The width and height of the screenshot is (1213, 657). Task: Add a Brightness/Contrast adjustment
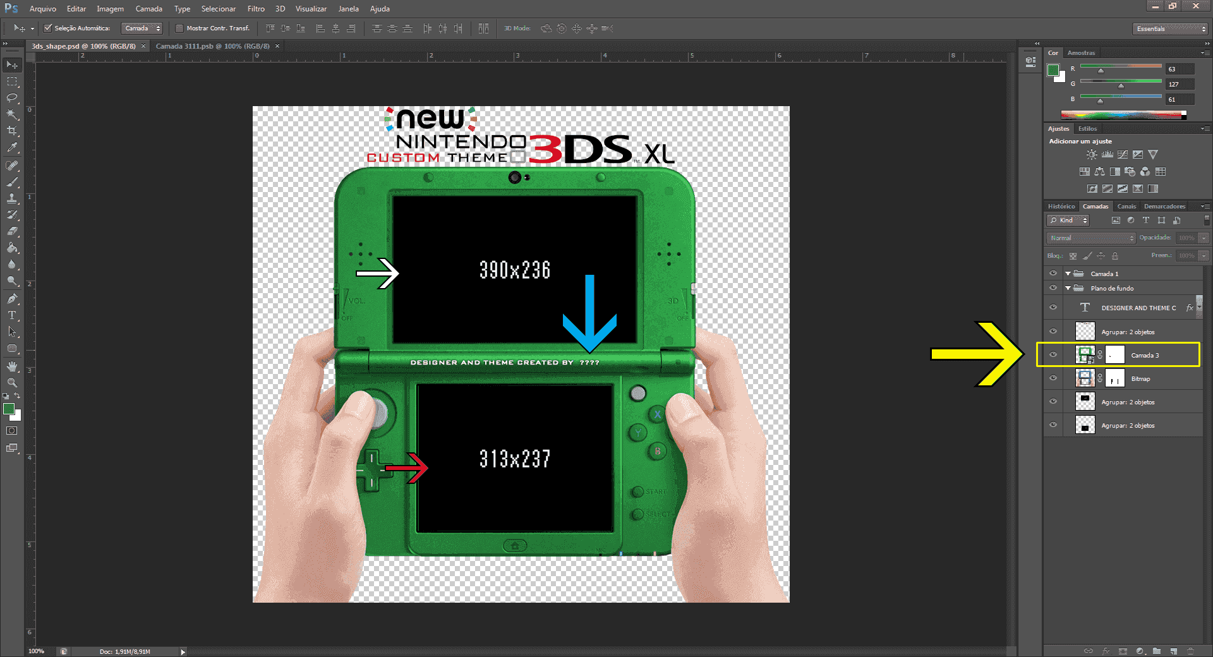[1092, 155]
